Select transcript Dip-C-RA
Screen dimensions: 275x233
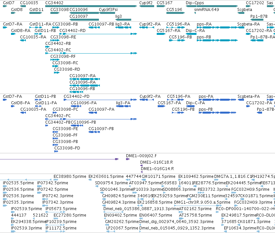click(195, 30)
